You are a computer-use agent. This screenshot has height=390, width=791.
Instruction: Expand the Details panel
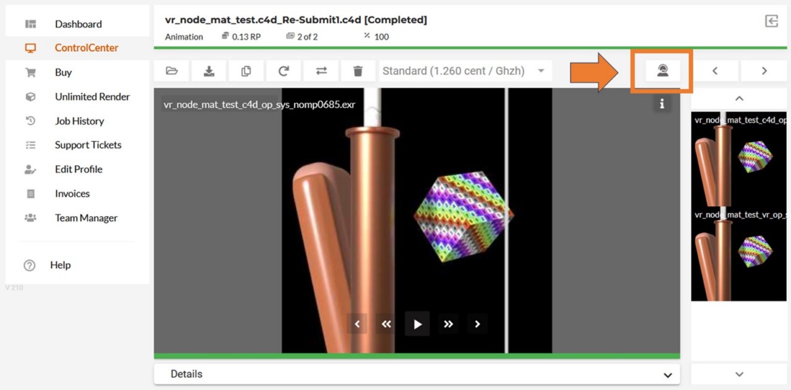pyautogui.click(x=417, y=374)
